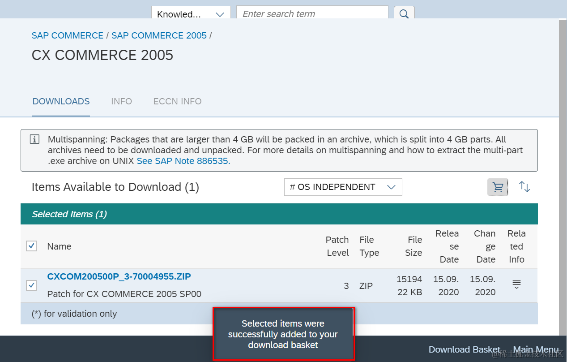Toggle the select-all checkbox beside Name
This screenshot has width=567, height=362.
(31, 246)
